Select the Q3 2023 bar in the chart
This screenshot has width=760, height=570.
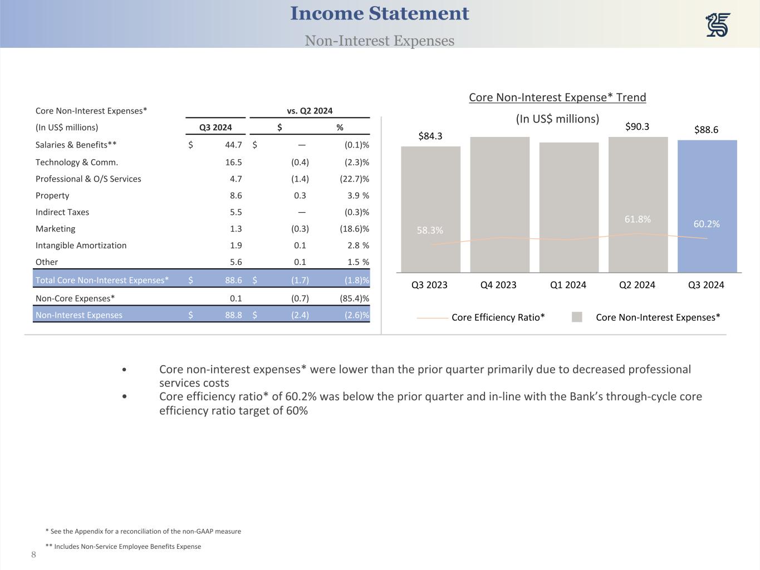click(x=431, y=209)
